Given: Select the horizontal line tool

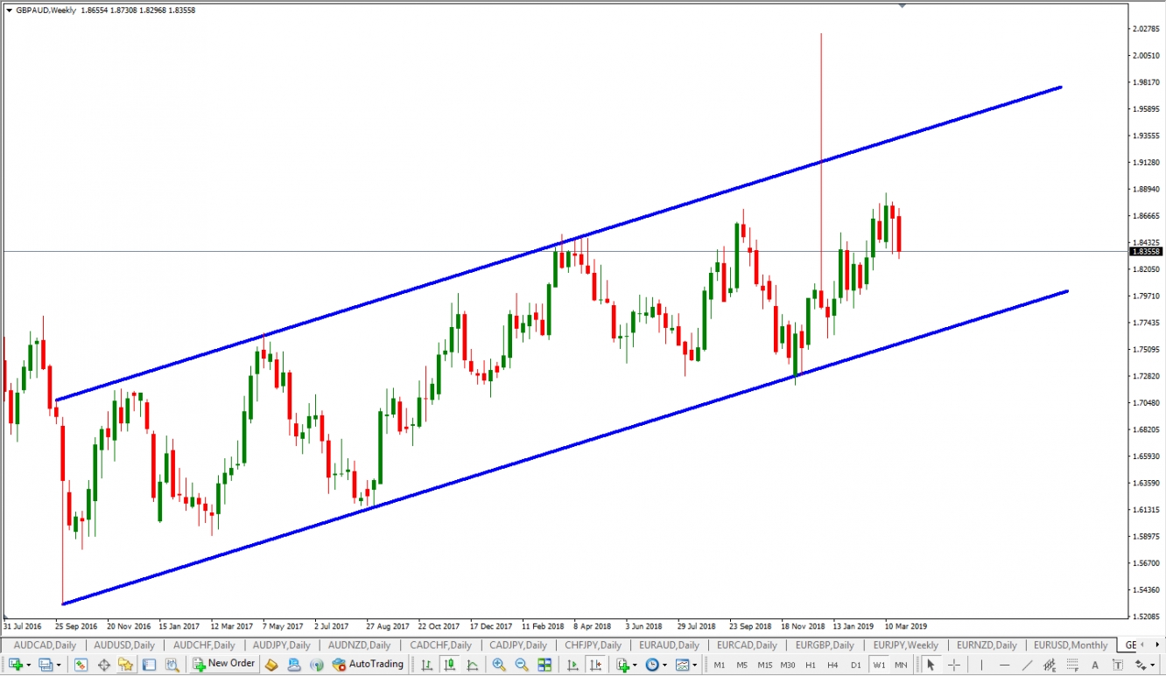Looking at the screenshot, I should click(x=1004, y=665).
